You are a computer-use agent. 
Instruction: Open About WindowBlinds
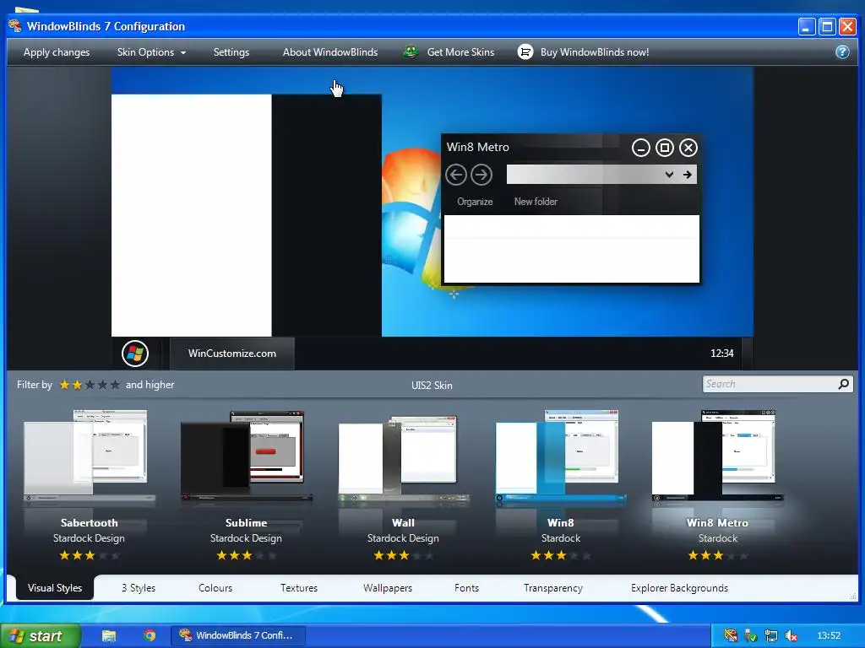tap(330, 52)
